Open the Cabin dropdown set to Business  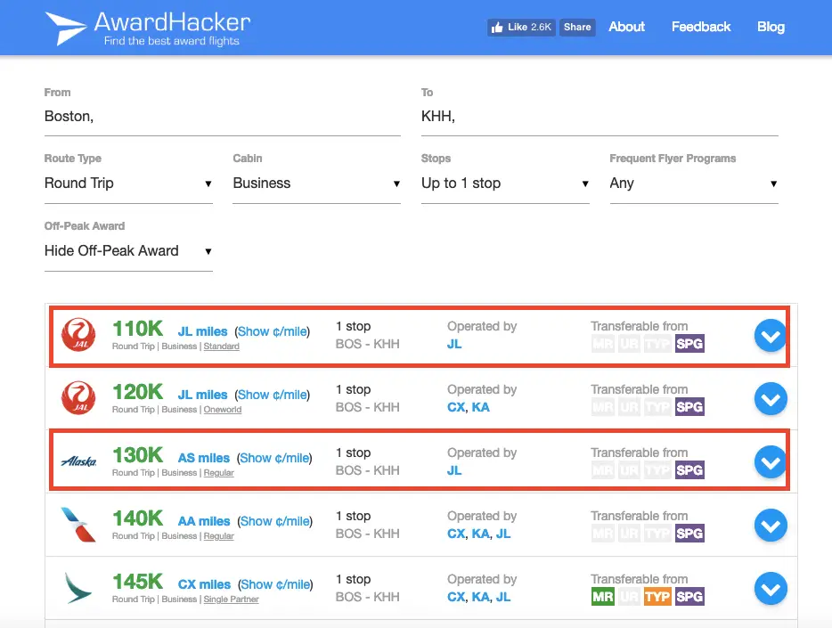tap(317, 184)
